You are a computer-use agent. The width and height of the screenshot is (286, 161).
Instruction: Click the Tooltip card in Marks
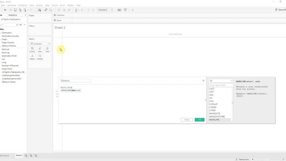click(40, 57)
